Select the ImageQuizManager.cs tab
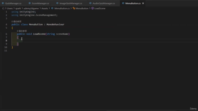Screen dimensions: 198x111 [x=71, y=3]
